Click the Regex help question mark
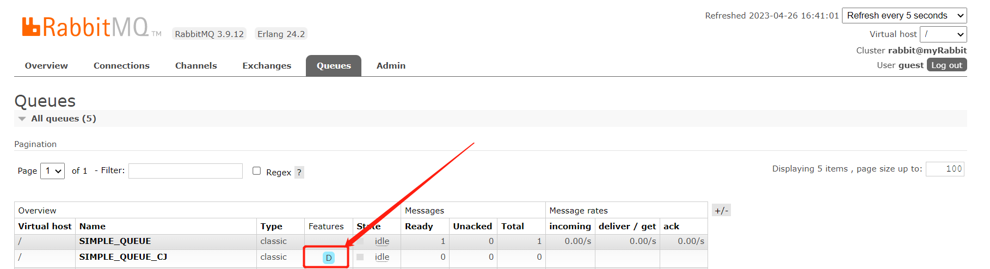Viewport: 990px width, 269px height. pyautogui.click(x=299, y=173)
